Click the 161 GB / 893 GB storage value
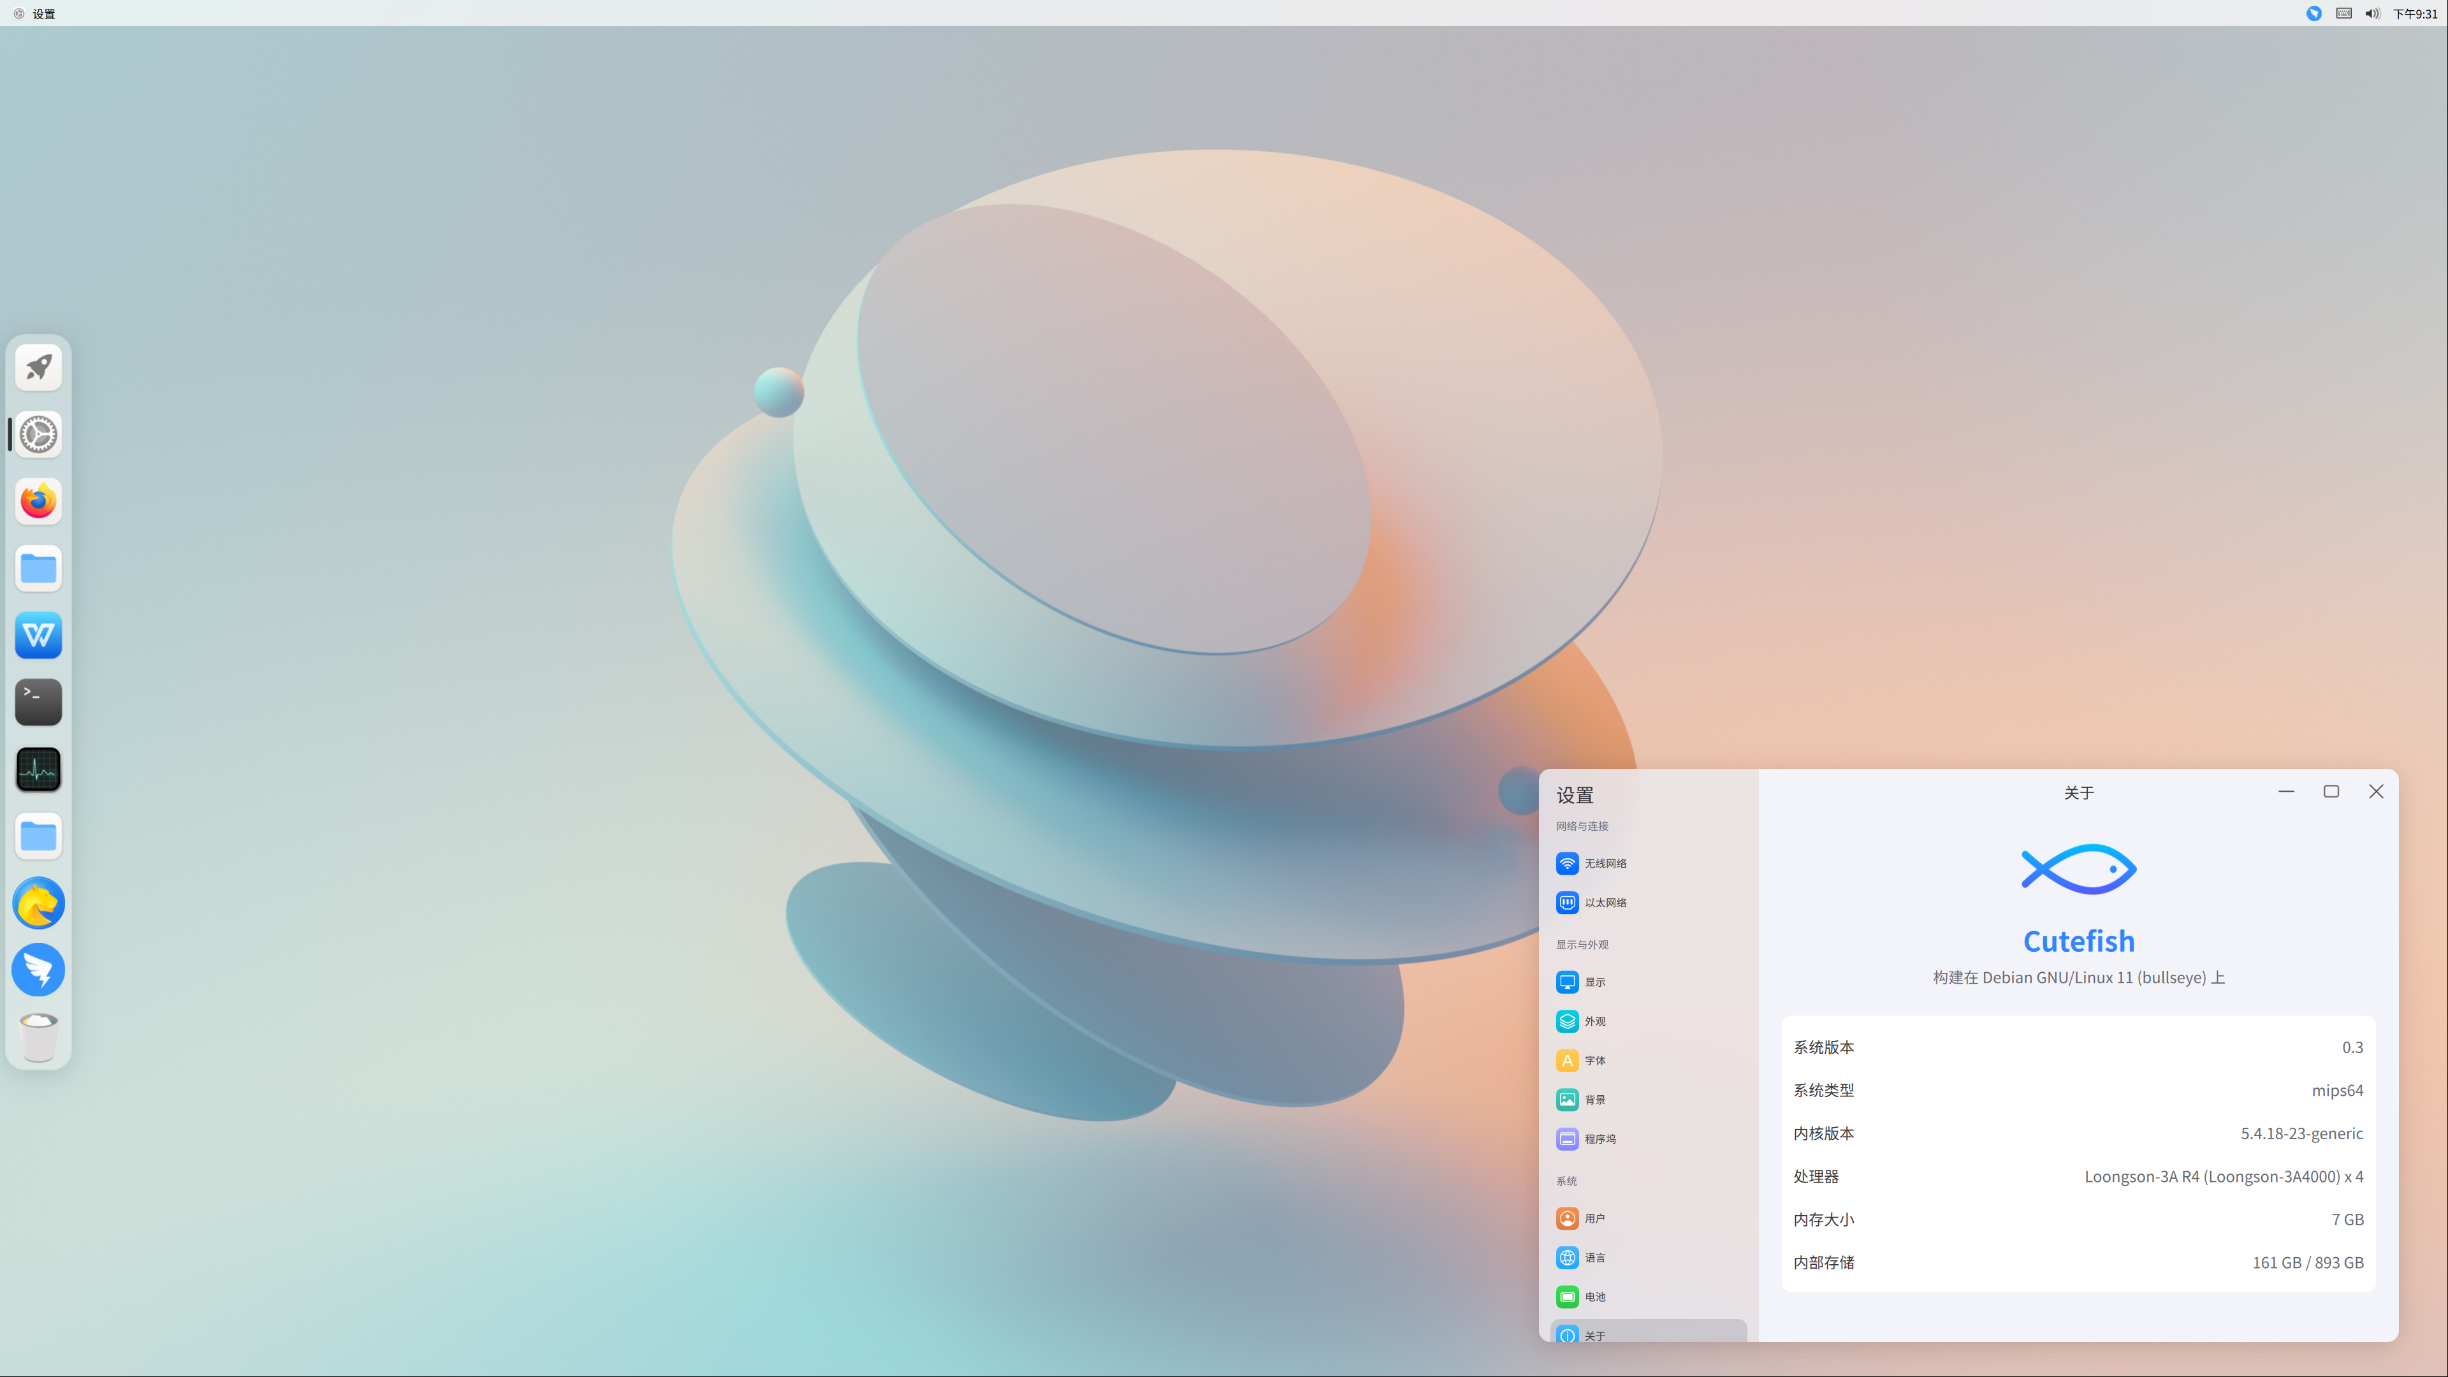The height and width of the screenshot is (1377, 2448). [2307, 1262]
